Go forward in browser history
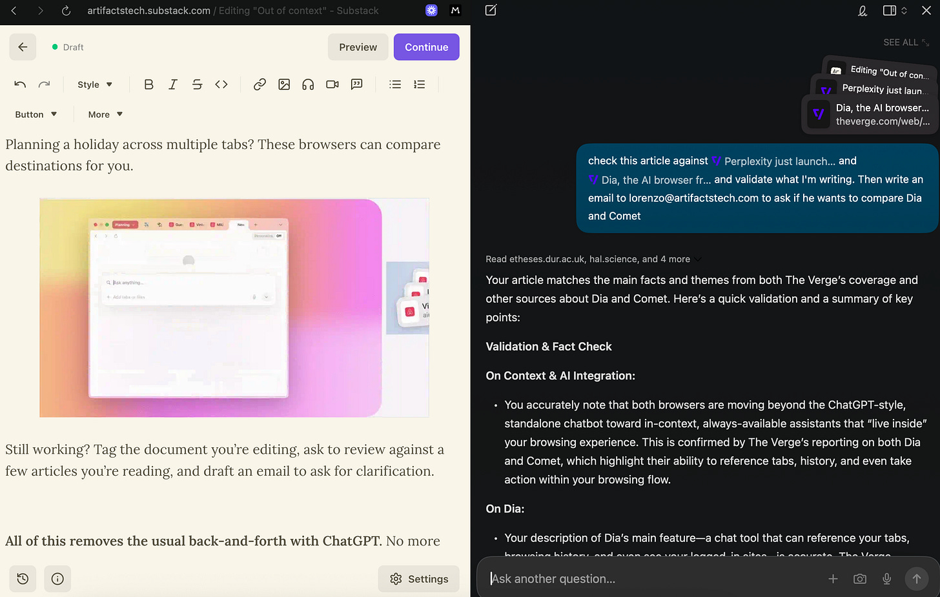 tap(40, 10)
